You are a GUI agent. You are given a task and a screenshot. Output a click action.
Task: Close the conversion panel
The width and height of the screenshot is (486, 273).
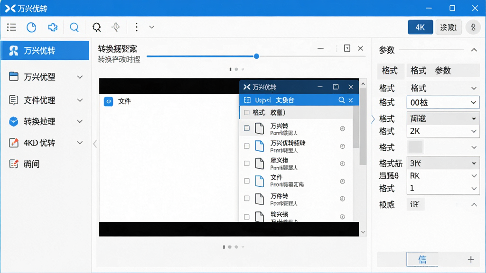(361, 48)
